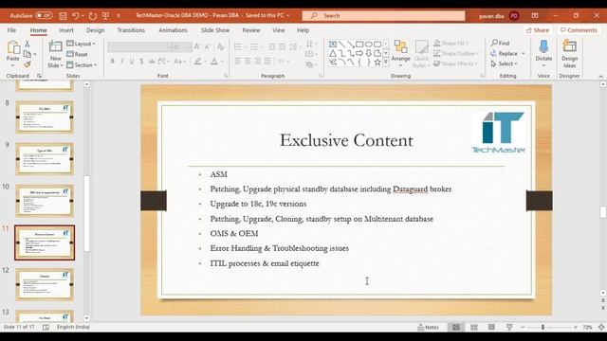The width and height of the screenshot is (607, 341).
Task: Click the zoom slider handle
Action: click(543, 327)
